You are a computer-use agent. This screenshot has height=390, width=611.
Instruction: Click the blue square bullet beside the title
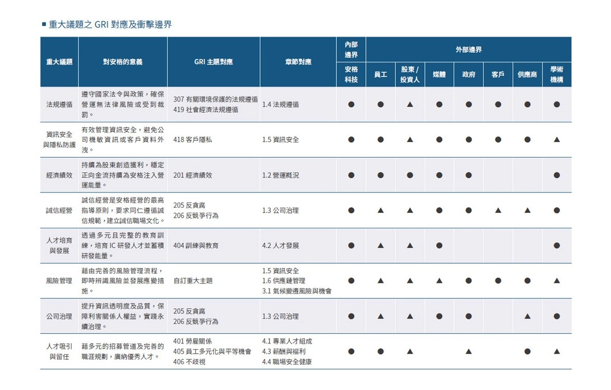[x=43, y=24]
